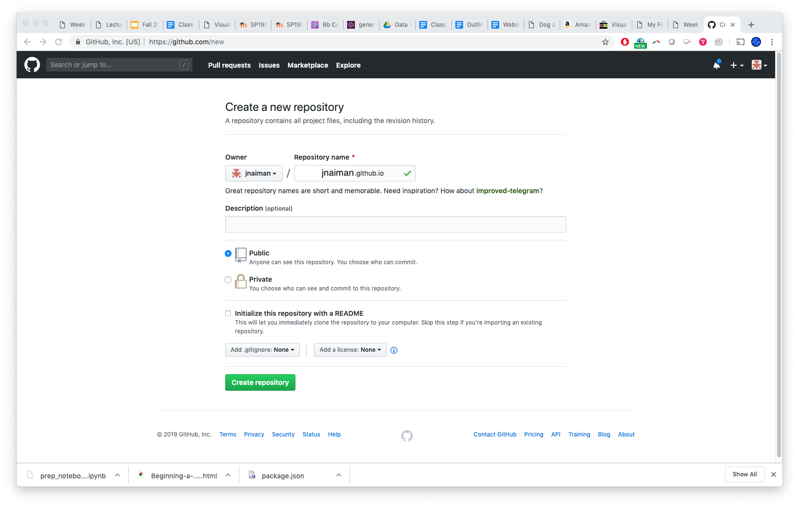Viewport: 799px width, 507px height.
Task: Open Issues in the header
Action: pyautogui.click(x=269, y=65)
